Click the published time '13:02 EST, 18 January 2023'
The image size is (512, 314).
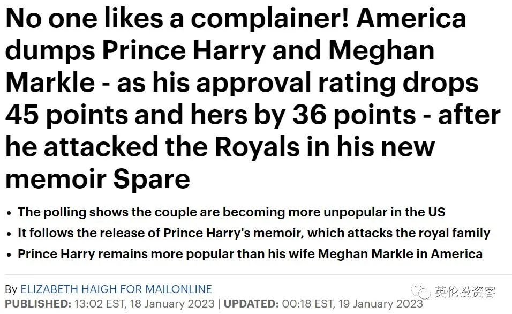tap(144, 304)
